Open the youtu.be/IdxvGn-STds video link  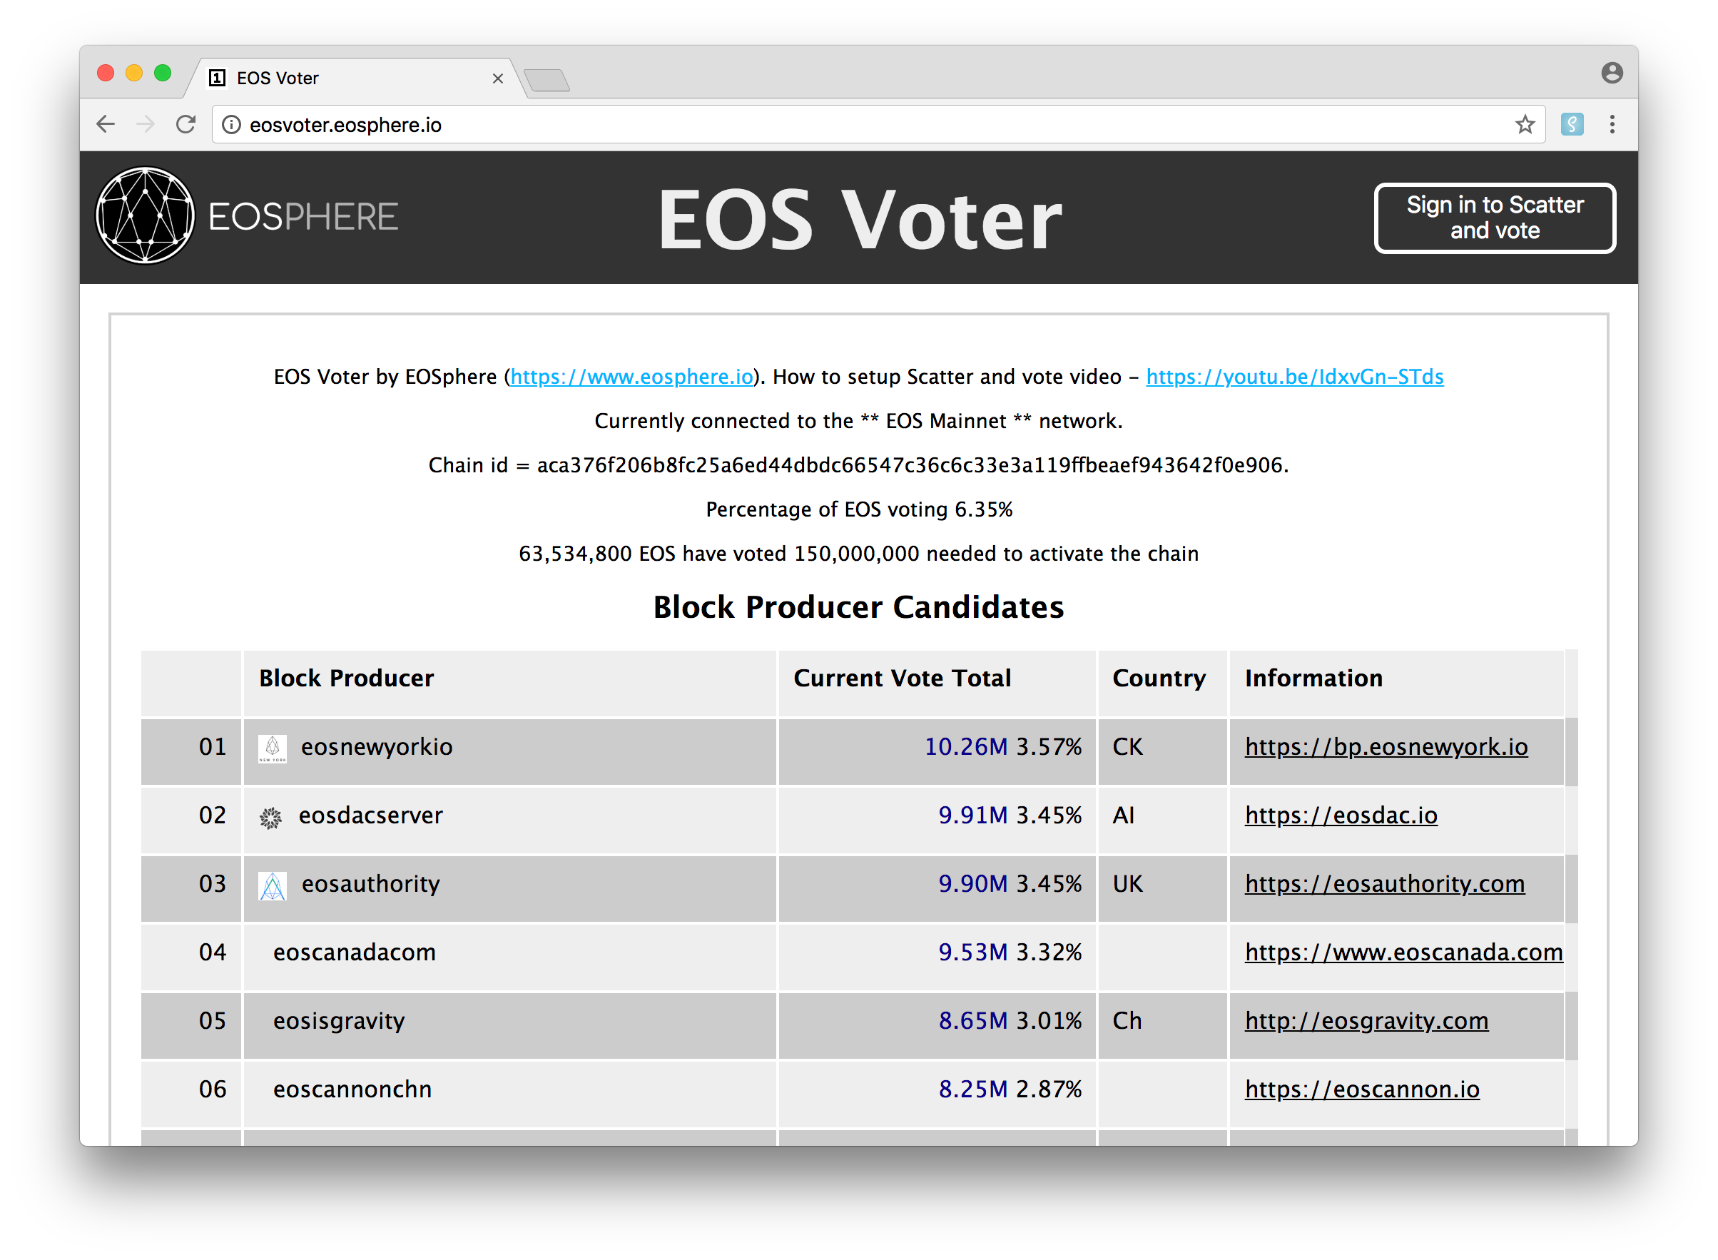[1294, 377]
